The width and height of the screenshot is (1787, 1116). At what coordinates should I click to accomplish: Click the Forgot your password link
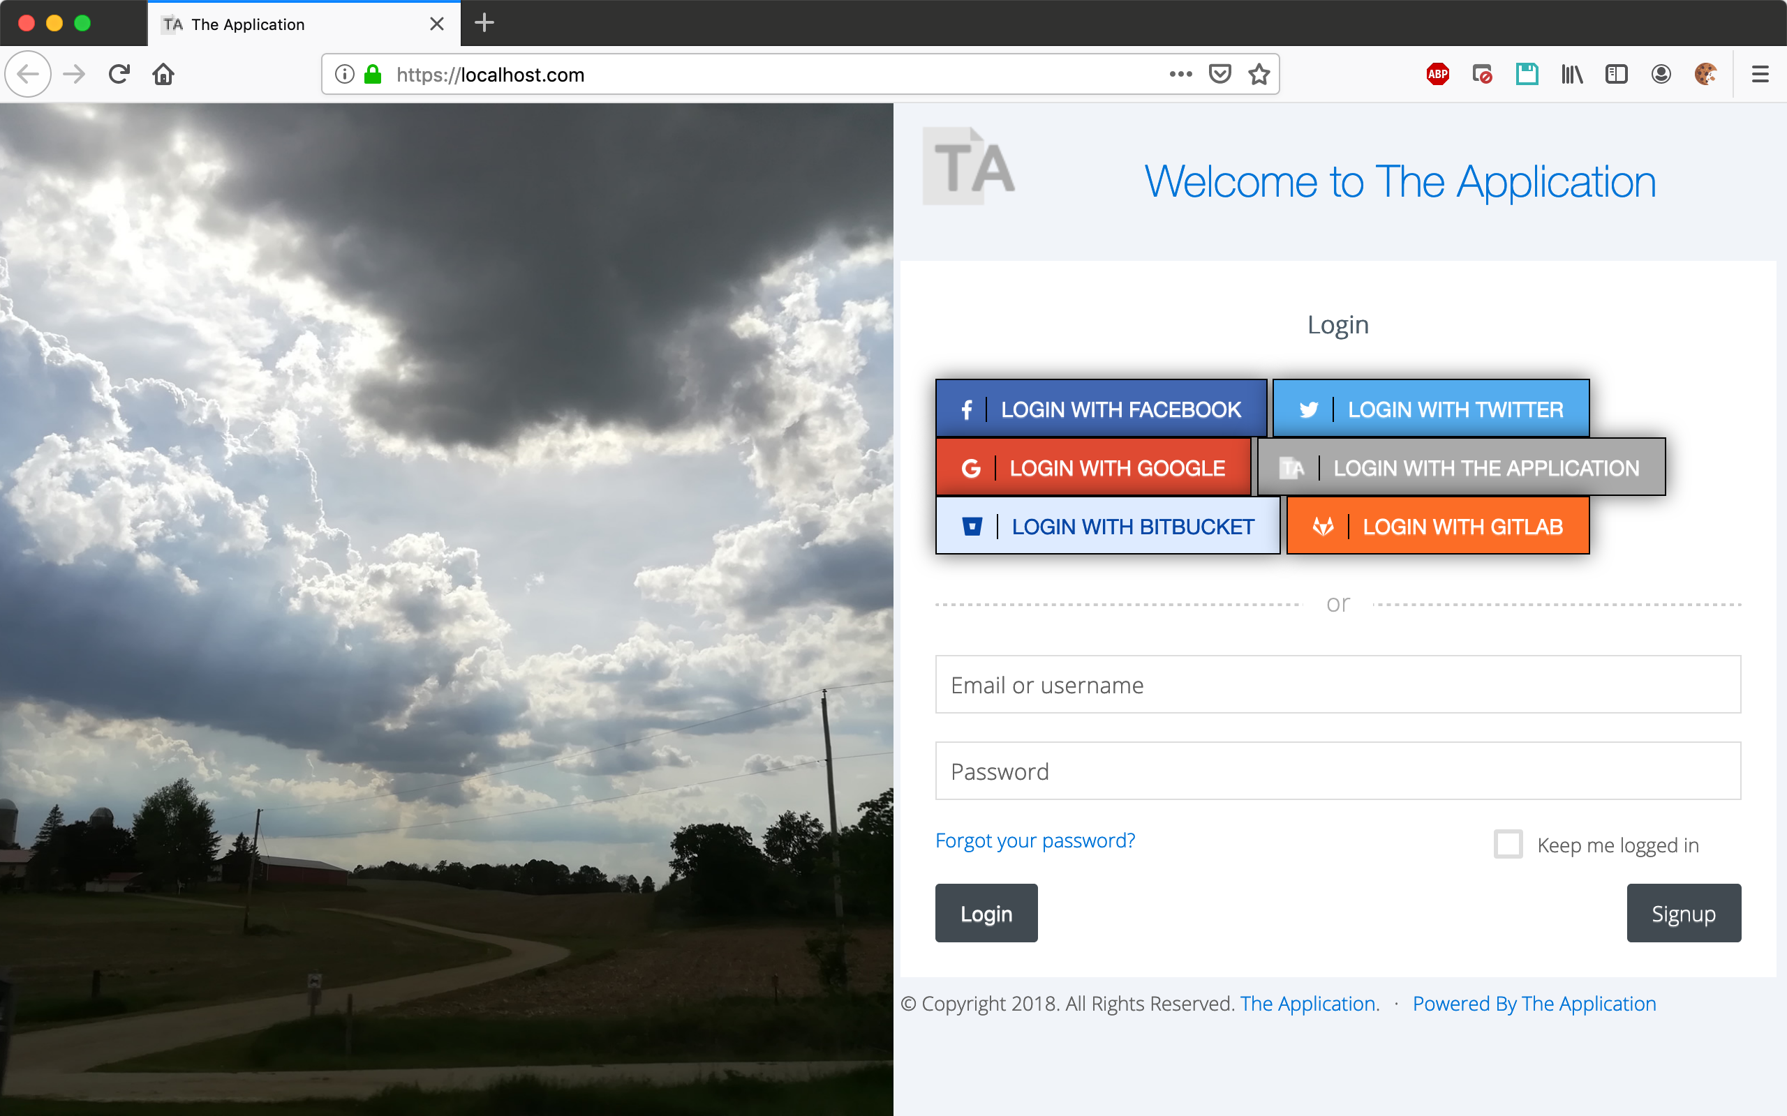[1036, 841]
